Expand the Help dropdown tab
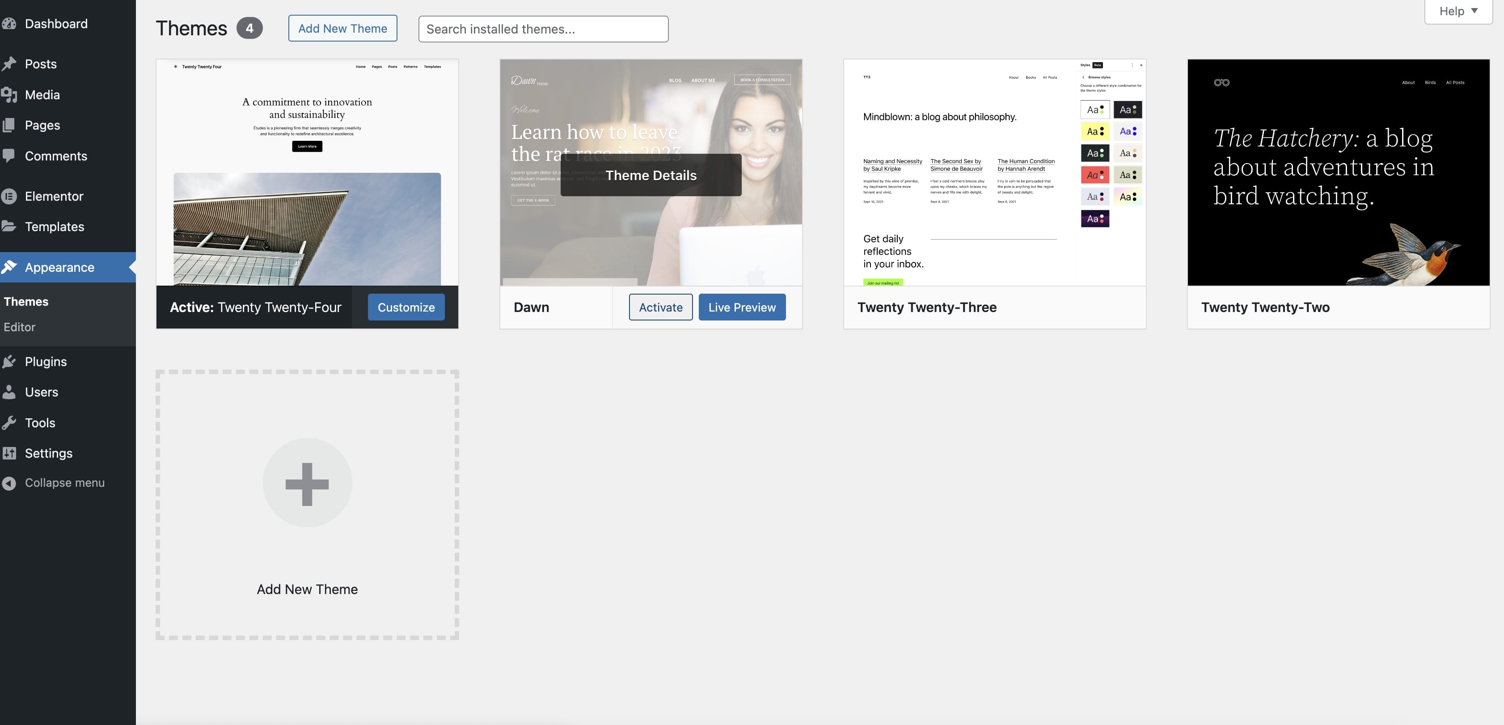 [1458, 11]
